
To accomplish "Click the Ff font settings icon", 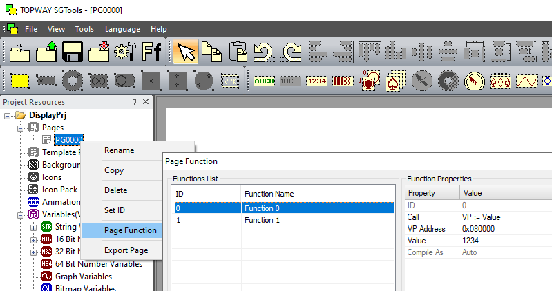I will pos(152,52).
